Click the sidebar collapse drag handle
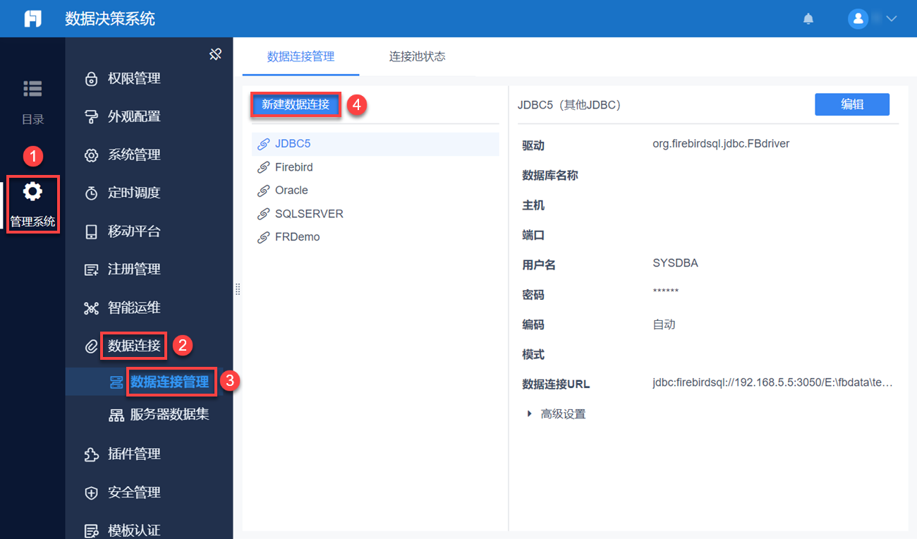Screen dimensions: 917x539 click(x=238, y=289)
